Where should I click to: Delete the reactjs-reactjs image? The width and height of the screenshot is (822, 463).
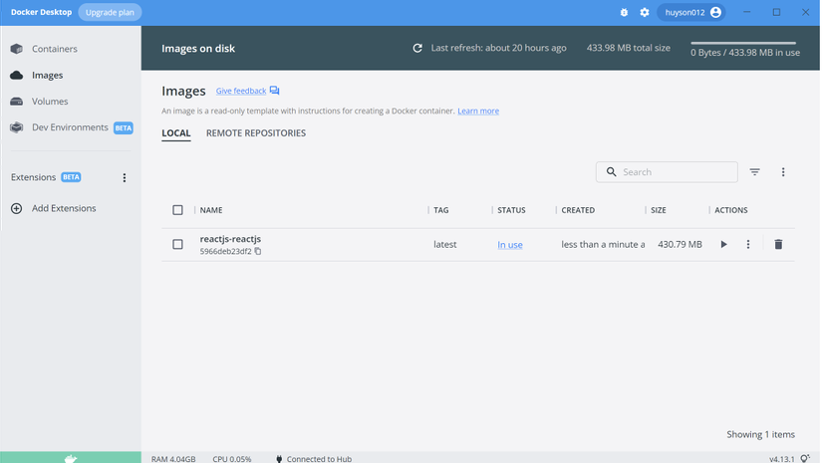778,244
